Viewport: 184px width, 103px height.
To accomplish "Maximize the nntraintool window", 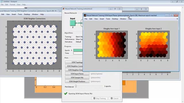I will click(115, 9).
